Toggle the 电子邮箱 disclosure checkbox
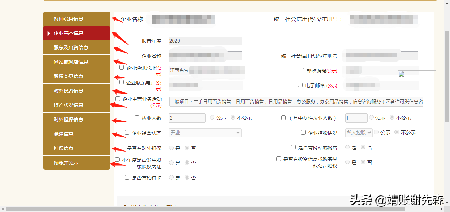 [x=300, y=84]
